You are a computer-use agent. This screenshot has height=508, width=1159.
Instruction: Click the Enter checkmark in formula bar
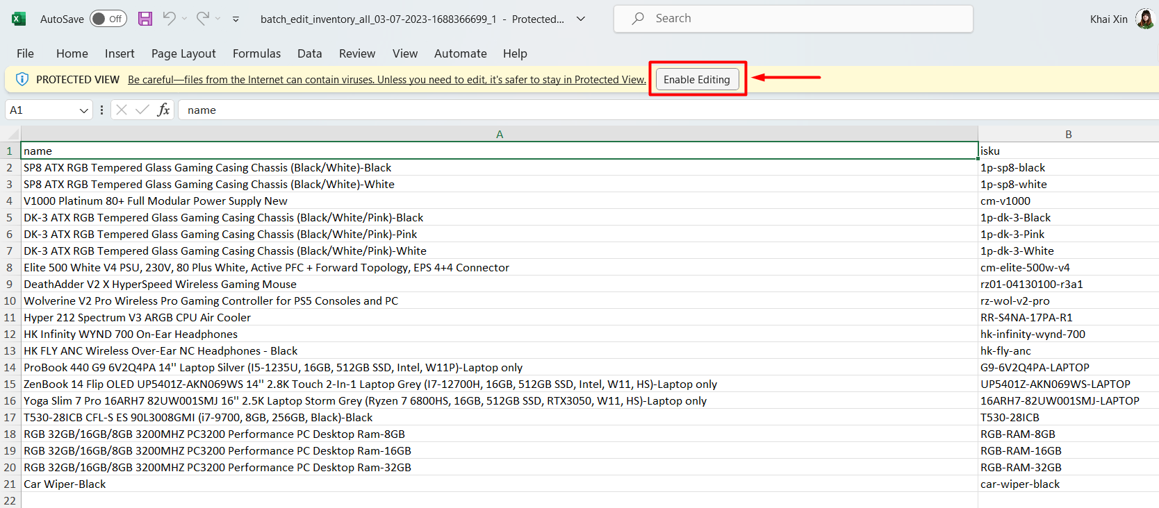pos(142,110)
